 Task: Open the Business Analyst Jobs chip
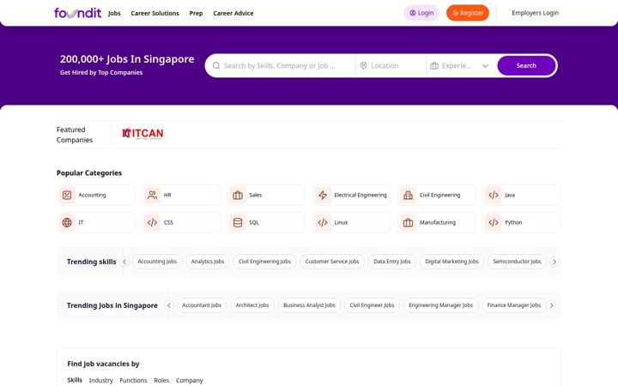(x=309, y=305)
